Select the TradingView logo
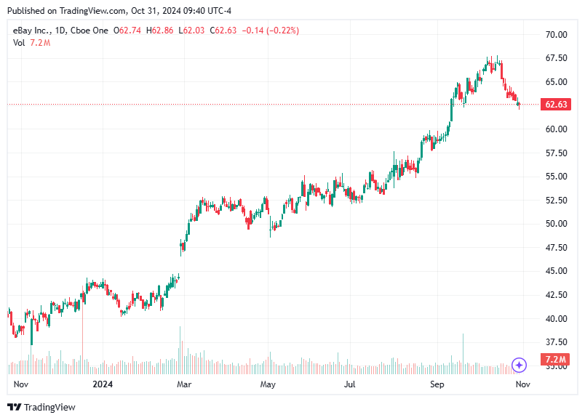Screen dimensions: 585x420 click(x=15, y=407)
